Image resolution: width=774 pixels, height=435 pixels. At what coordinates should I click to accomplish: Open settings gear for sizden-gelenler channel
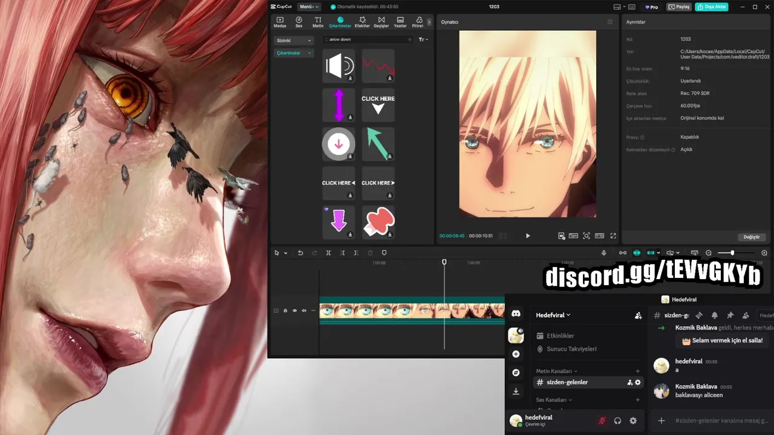tap(637, 382)
